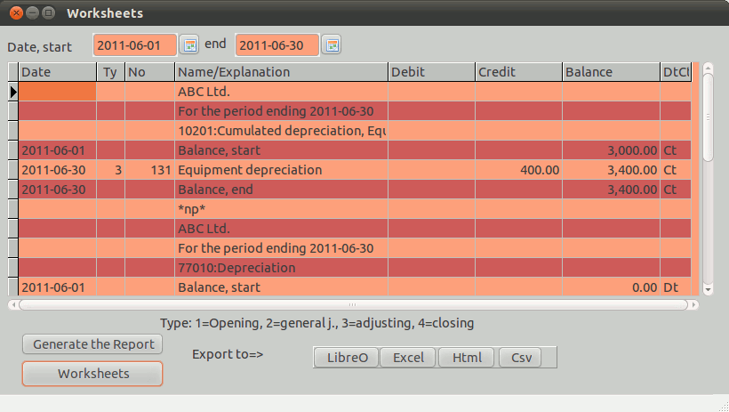Screen dimensions: 729x412
Task: Open the start date calendar picker
Action: click(189, 44)
